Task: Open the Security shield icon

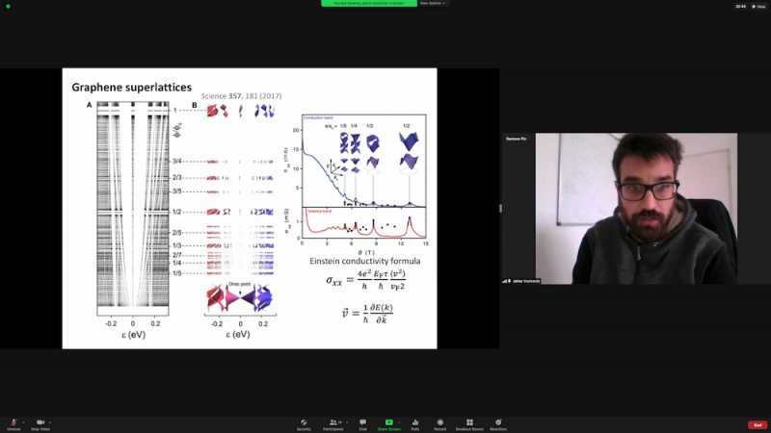Action: pos(304,422)
